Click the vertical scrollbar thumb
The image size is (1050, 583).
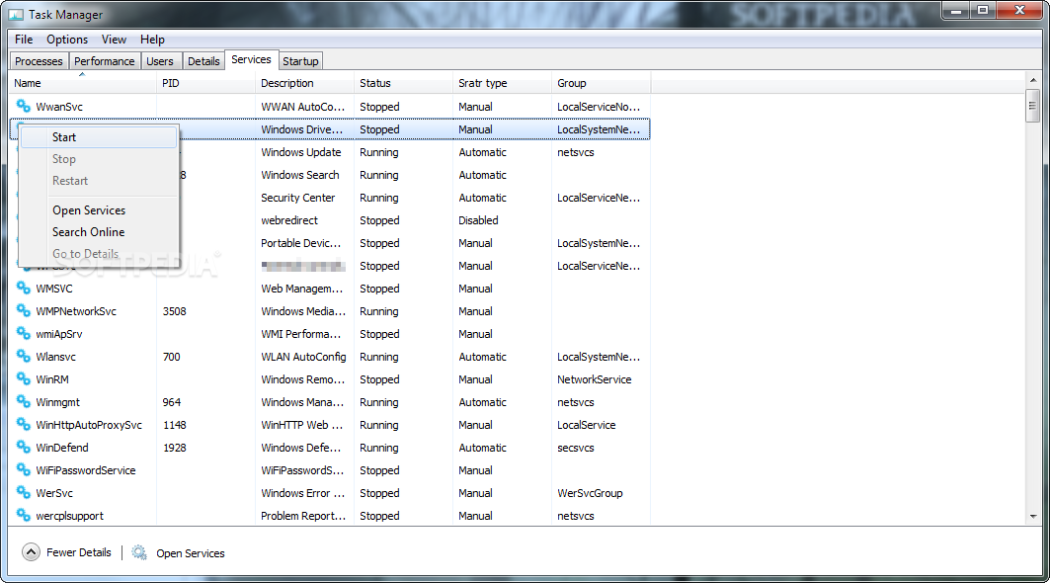coord(1032,105)
